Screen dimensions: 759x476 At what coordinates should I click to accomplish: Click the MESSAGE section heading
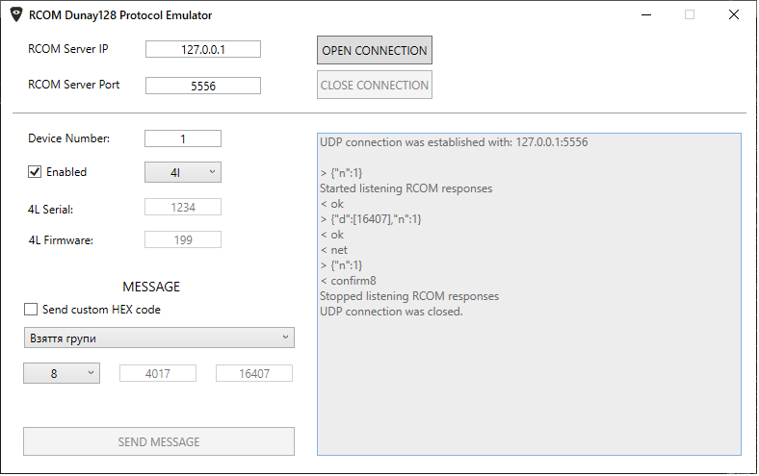[151, 287]
